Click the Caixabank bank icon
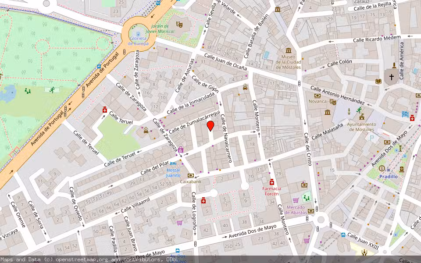Viewport: 421px width, 263px height. (191, 175)
